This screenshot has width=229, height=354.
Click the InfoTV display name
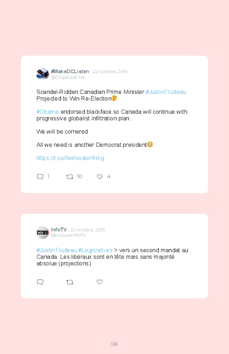59,230
